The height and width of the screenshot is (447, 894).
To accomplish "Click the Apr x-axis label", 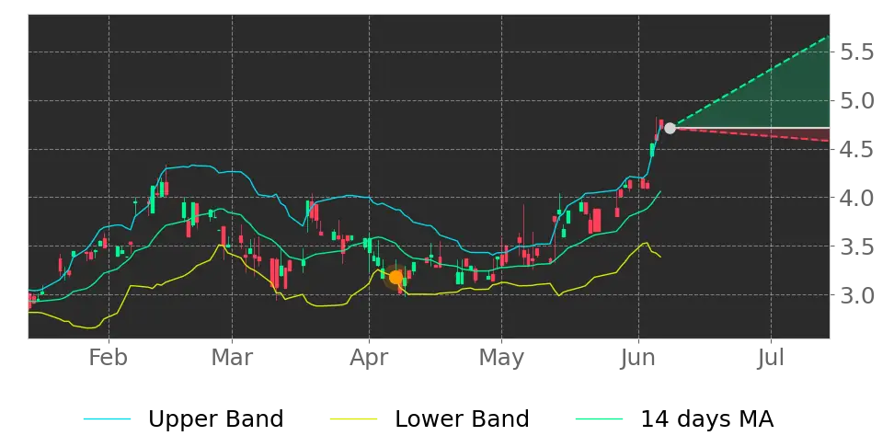I will click(x=369, y=360).
